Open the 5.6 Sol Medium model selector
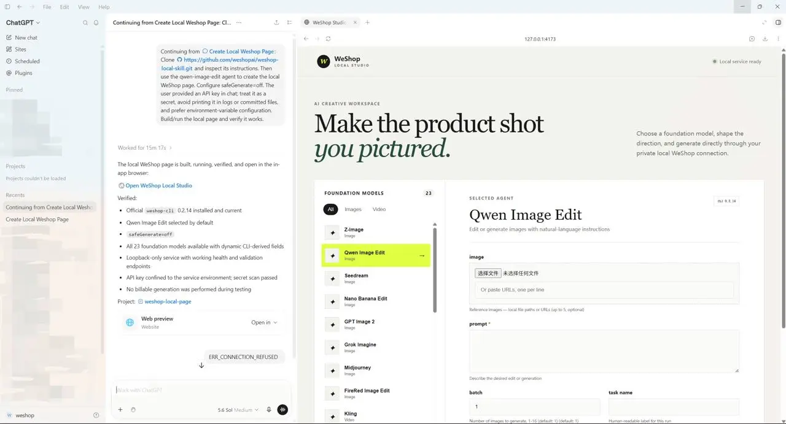The image size is (786, 424). pos(238,410)
